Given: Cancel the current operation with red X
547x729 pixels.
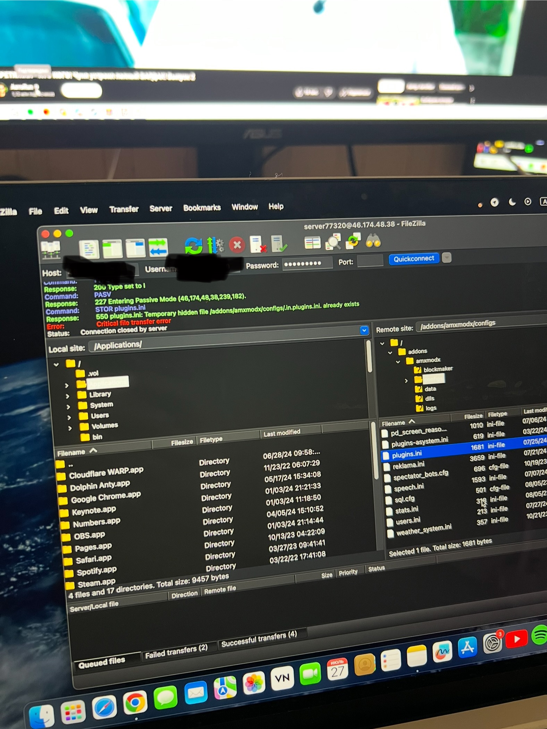Looking at the screenshot, I should click(237, 245).
